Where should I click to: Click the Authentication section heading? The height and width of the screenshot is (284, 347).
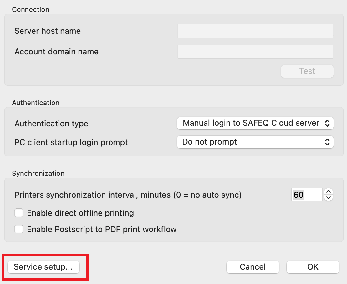pos(35,103)
